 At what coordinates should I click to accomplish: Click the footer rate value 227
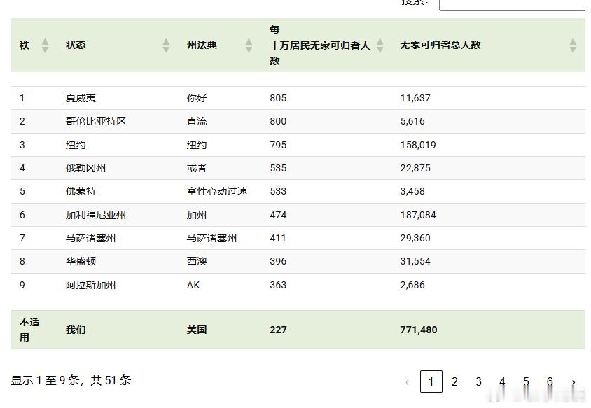pos(278,330)
